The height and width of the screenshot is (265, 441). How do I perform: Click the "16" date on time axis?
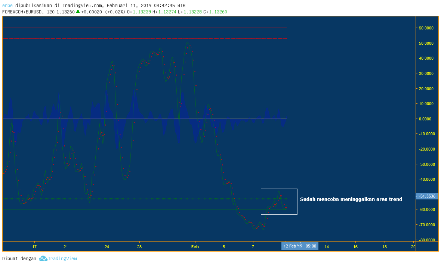point(355,247)
